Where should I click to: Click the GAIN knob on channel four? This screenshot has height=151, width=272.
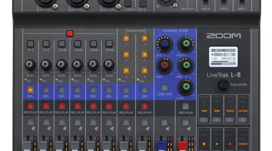pyautogui.click(x=78, y=65)
